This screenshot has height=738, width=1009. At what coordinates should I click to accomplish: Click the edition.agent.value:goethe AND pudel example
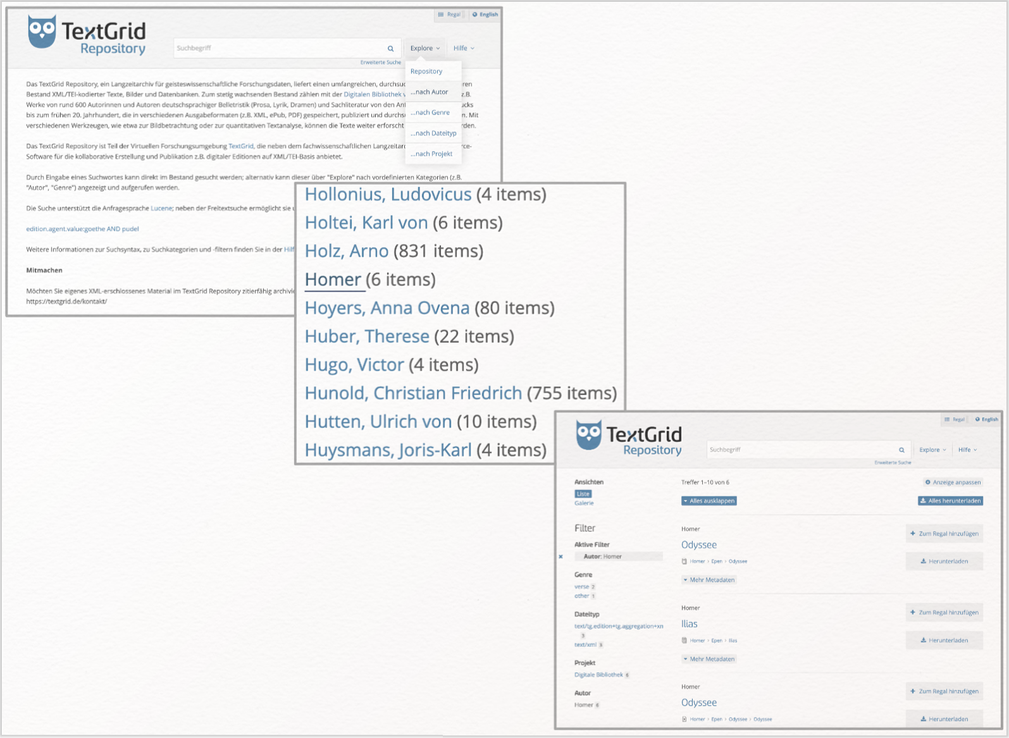pos(82,229)
